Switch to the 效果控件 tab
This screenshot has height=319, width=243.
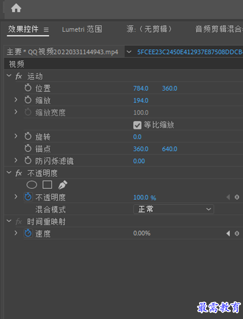(23, 29)
